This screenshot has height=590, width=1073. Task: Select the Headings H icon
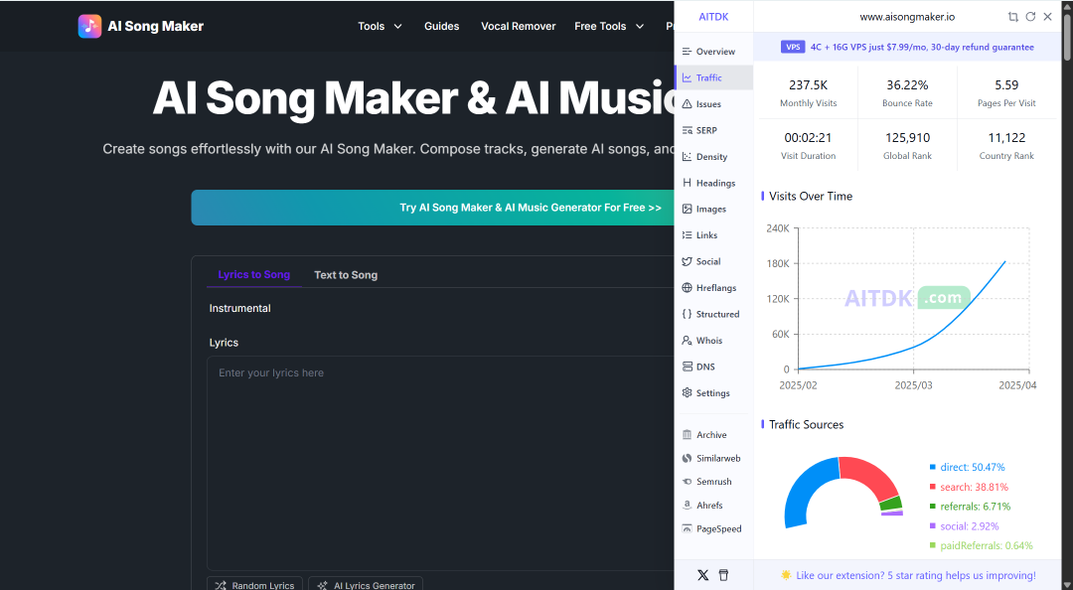coord(688,183)
